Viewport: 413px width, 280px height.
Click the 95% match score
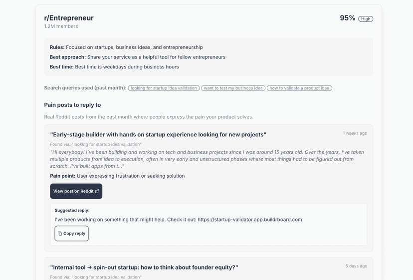pos(347,18)
